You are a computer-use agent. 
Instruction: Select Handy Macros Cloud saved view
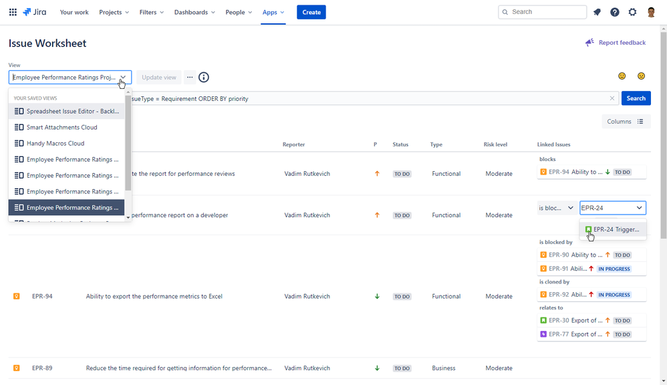(x=67, y=143)
